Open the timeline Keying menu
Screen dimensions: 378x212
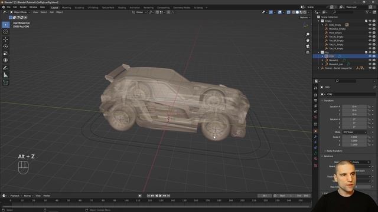(x=28, y=196)
